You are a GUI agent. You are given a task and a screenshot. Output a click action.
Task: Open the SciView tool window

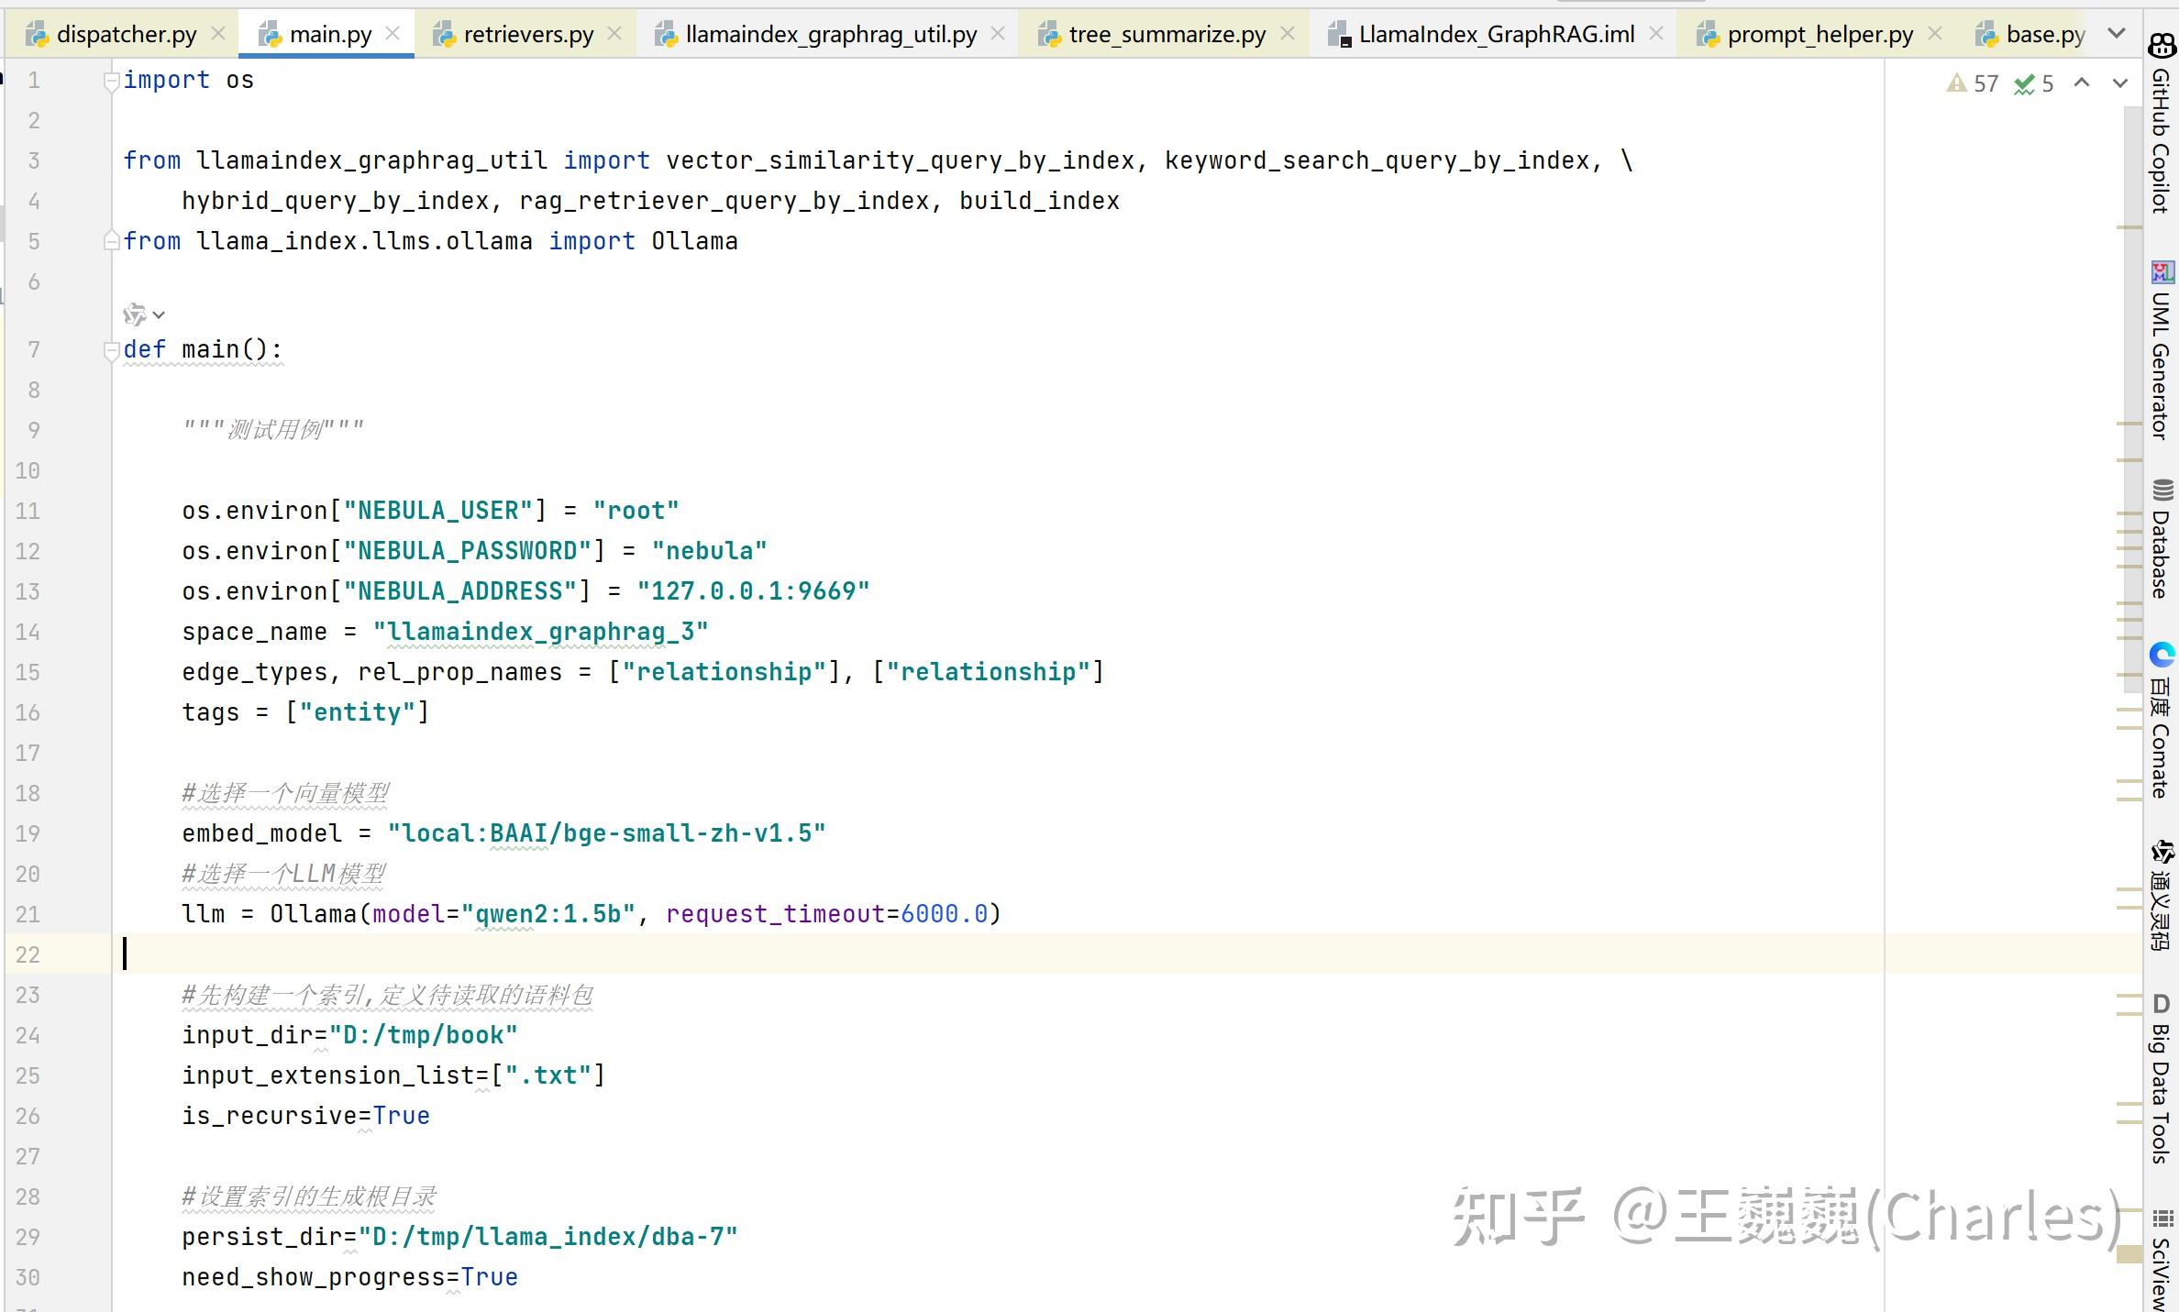(2162, 1261)
